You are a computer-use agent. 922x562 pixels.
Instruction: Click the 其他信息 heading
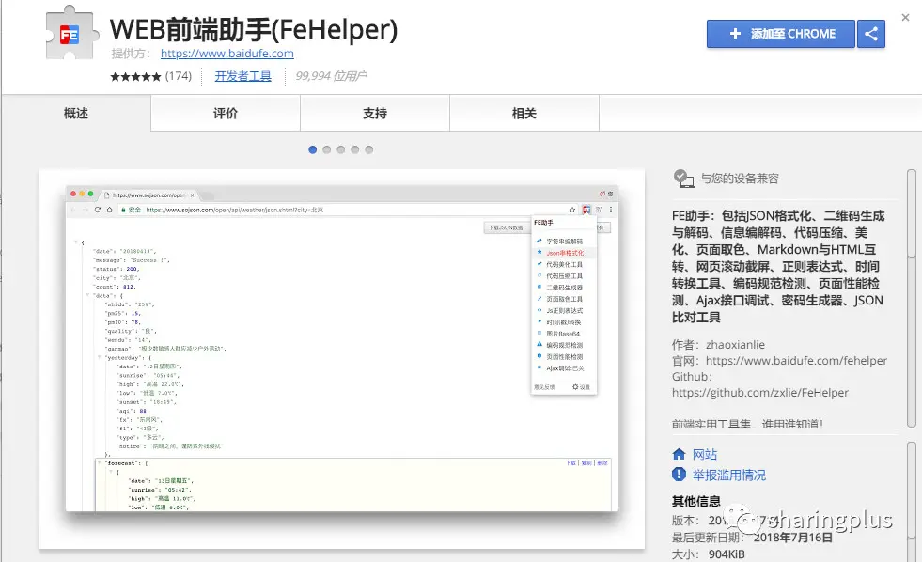click(696, 502)
